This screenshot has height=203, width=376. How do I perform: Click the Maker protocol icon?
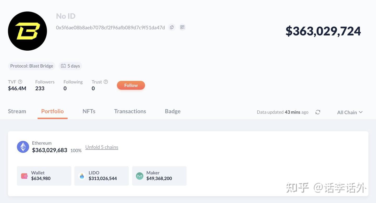140,176
